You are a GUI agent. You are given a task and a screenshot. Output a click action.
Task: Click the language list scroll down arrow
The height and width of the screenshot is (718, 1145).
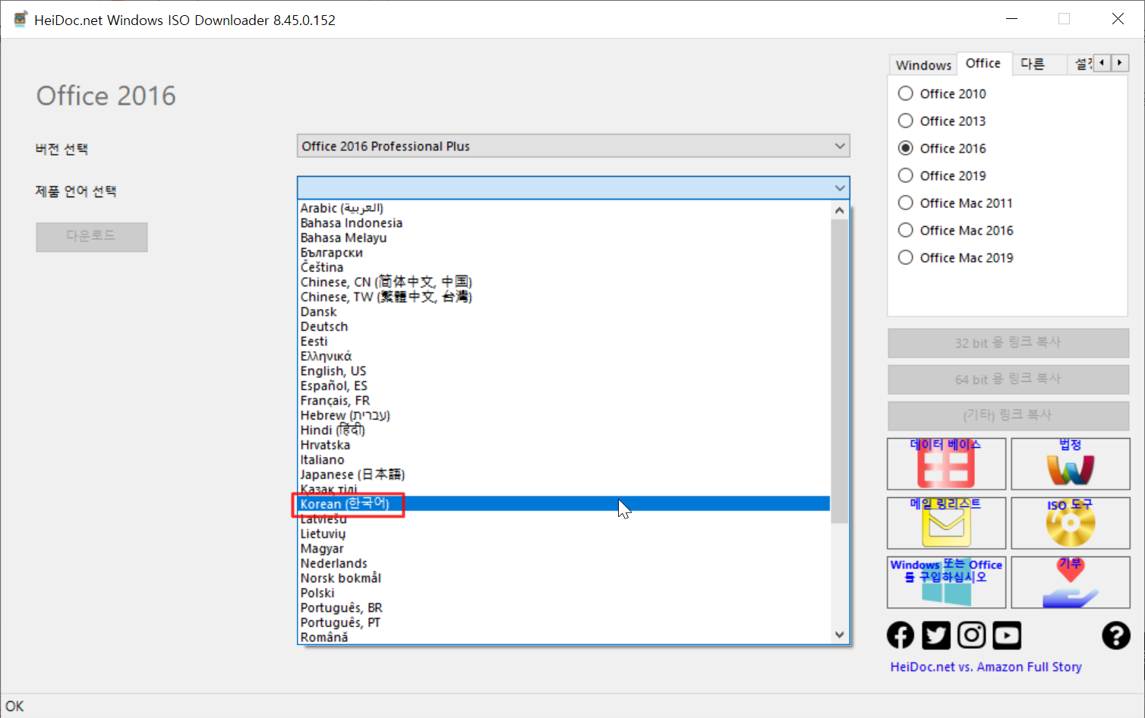(x=839, y=635)
